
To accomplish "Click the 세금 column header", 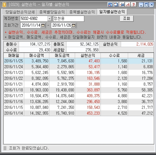I will point(141,55).
